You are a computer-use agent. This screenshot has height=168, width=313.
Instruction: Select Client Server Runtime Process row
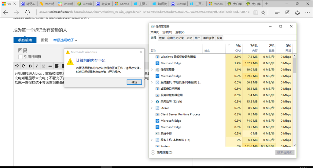click(x=221, y=114)
